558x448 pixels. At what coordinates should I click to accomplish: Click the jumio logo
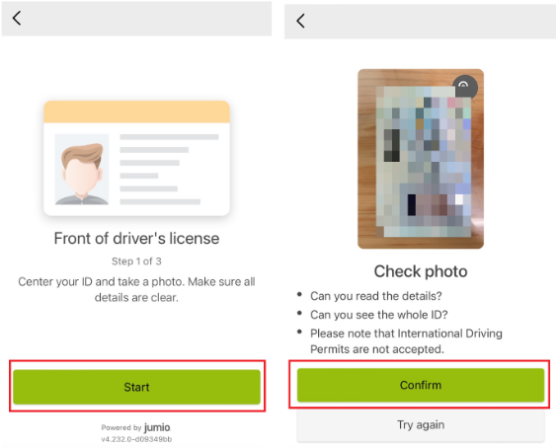tap(157, 427)
